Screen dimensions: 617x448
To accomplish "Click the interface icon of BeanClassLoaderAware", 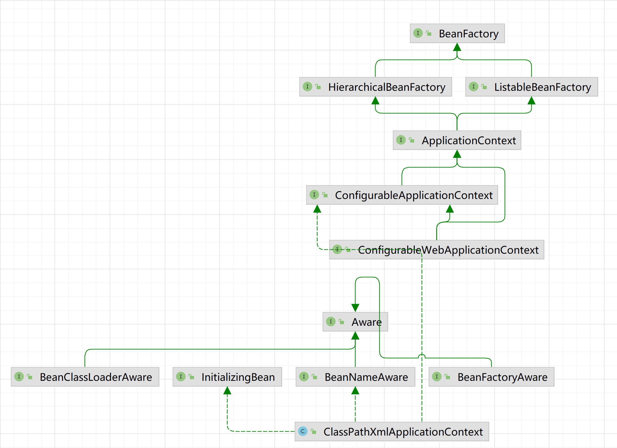I will (x=19, y=377).
